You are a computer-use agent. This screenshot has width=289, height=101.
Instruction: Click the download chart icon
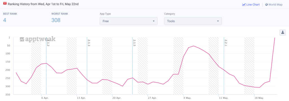(x=282, y=32)
